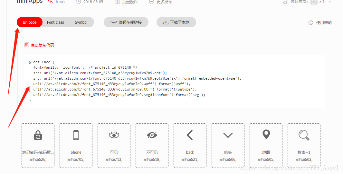Click the project member avatar

(x=314, y=2)
